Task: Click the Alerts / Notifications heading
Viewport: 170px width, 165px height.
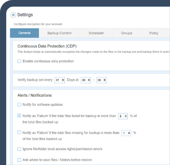Action: tap(35, 95)
